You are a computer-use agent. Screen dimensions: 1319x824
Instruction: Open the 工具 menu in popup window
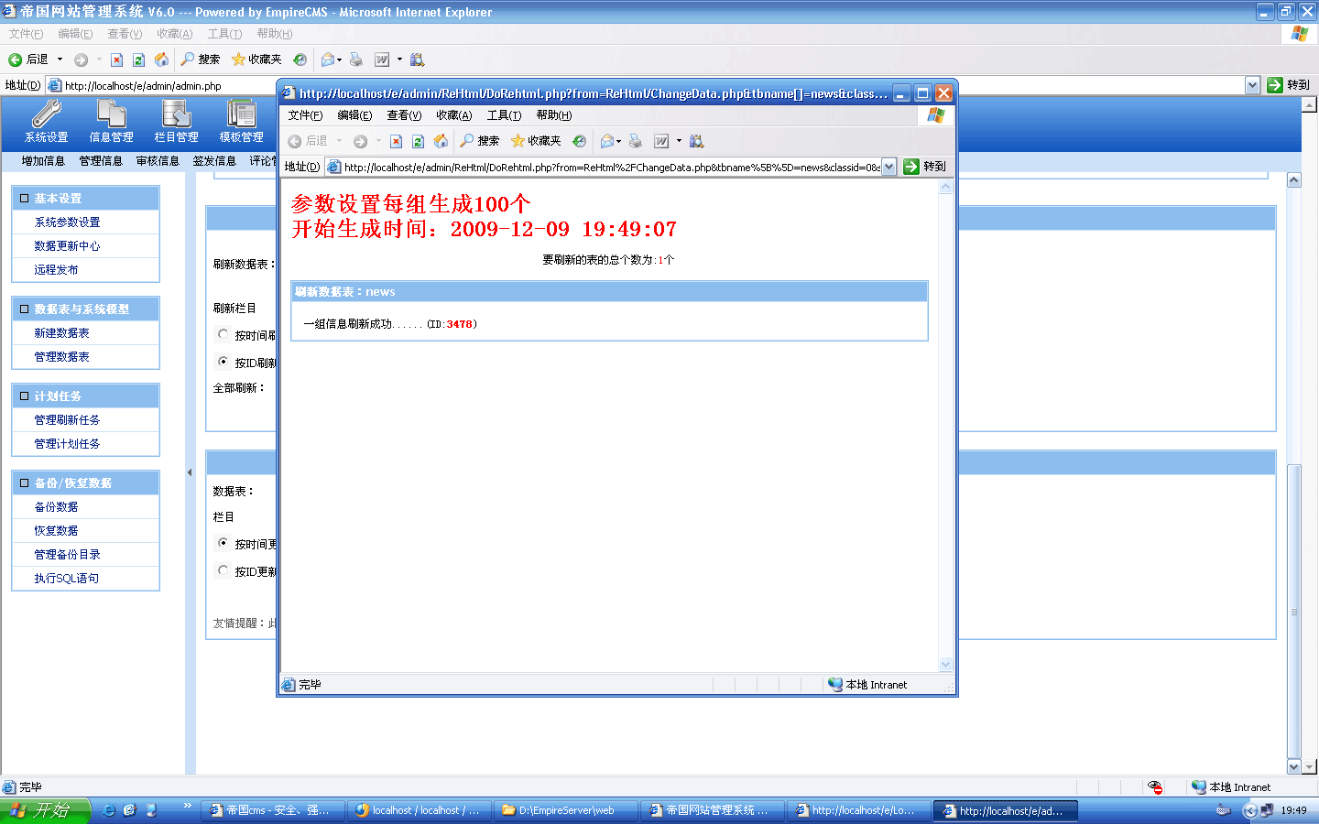(x=503, y=115)
